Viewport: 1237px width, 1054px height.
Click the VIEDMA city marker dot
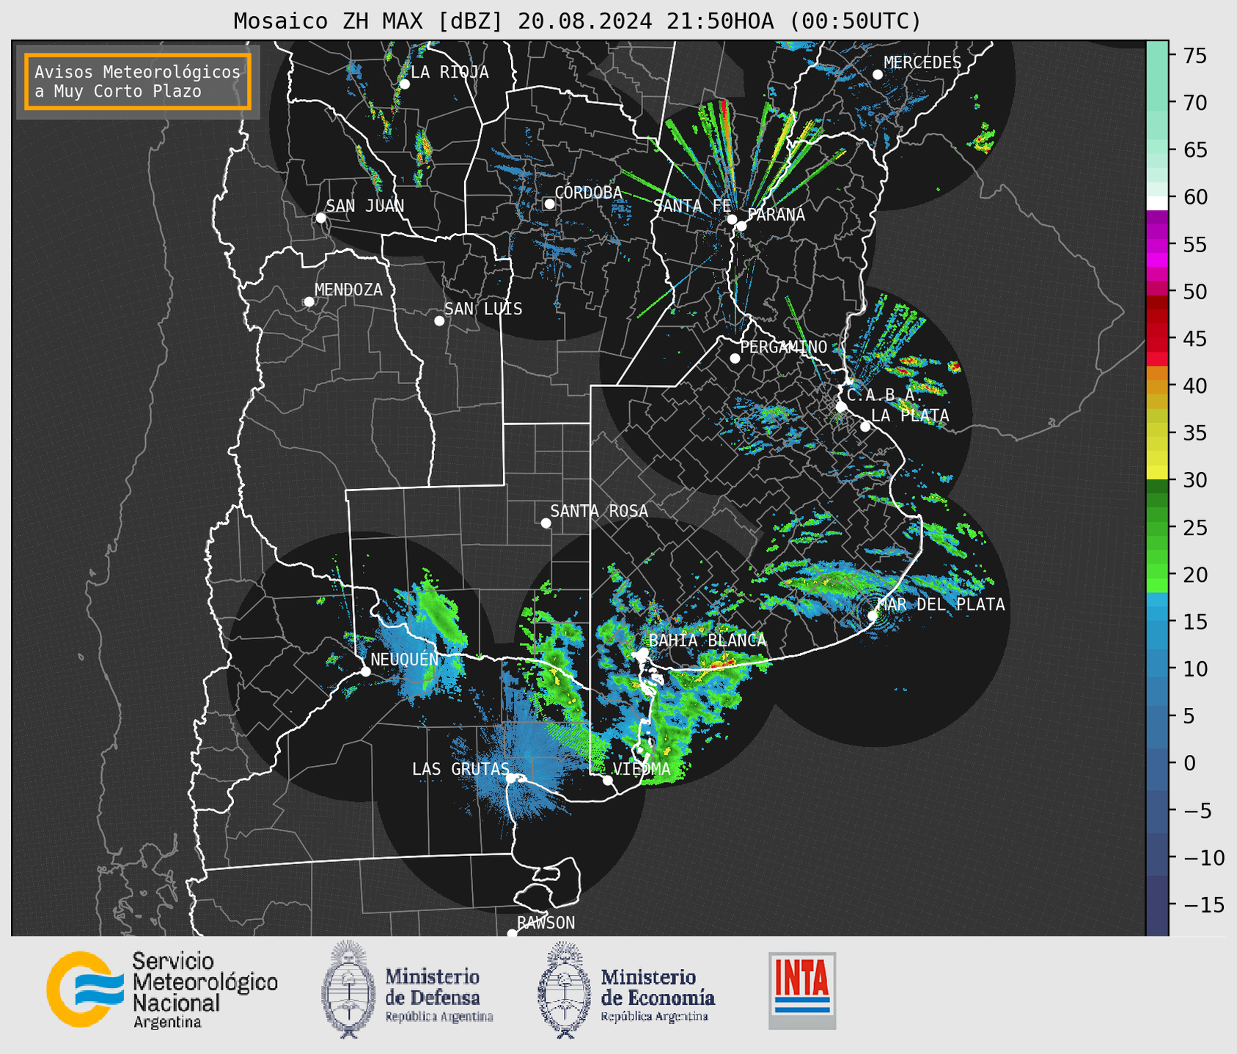pos(607,780)
